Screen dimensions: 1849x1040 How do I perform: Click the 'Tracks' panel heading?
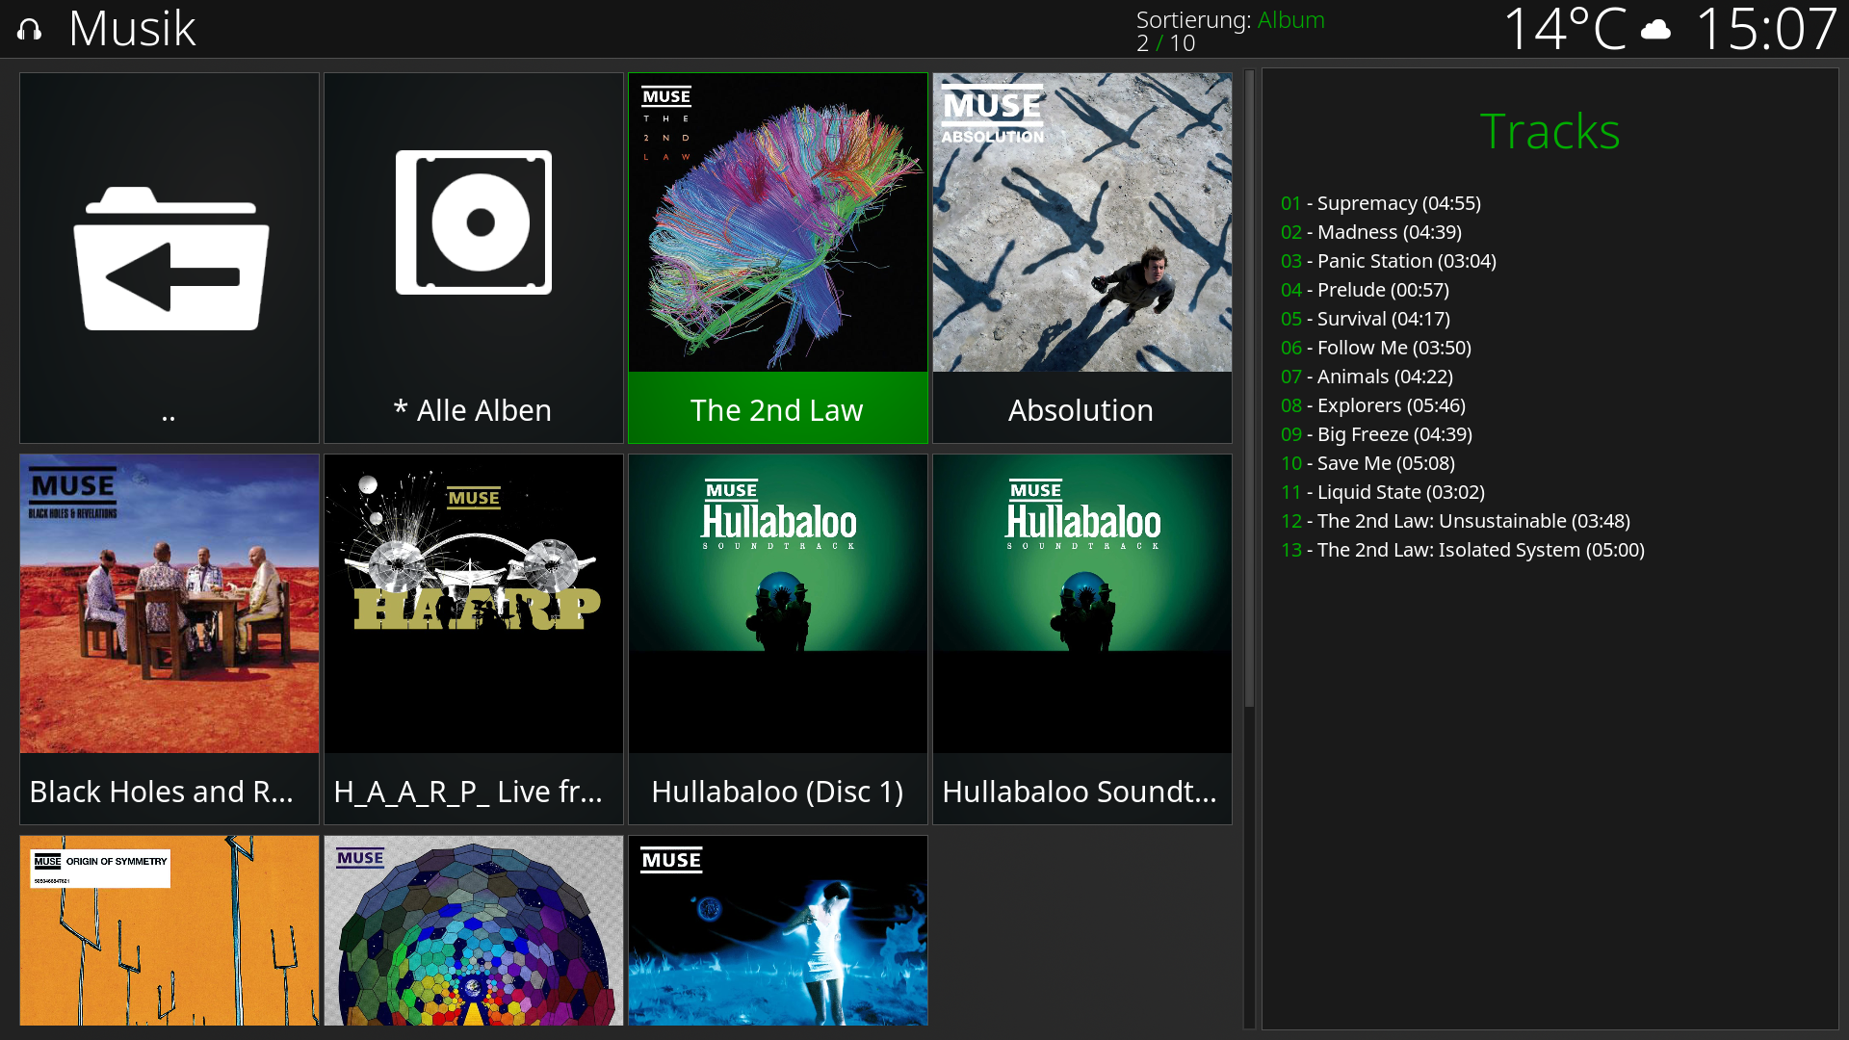1550,131
